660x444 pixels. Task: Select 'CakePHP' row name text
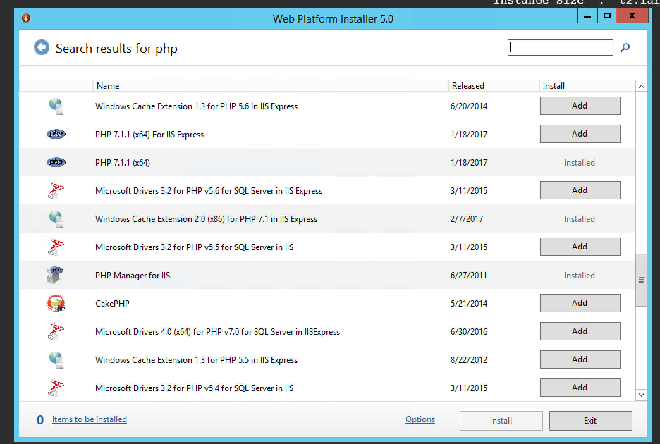click(112, 303)
